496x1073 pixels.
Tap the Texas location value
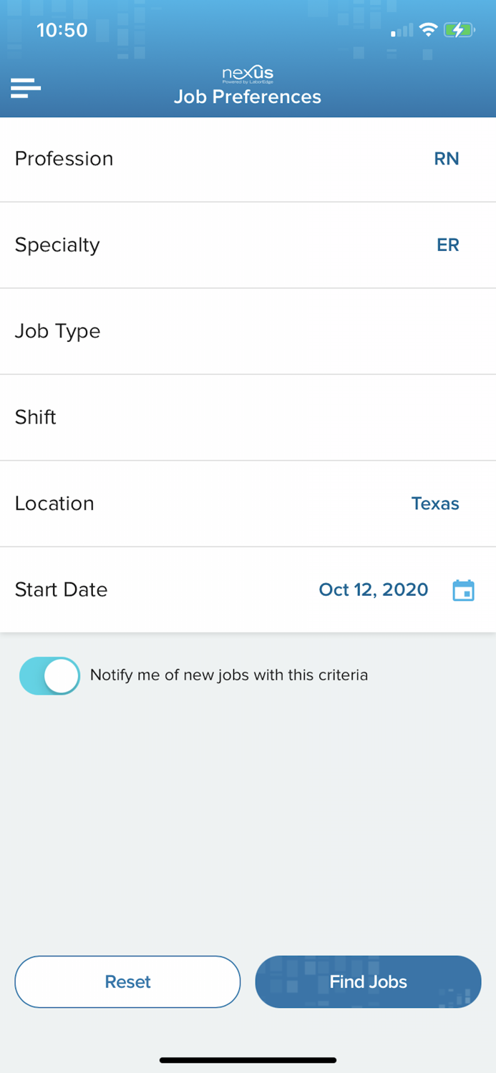435,504
